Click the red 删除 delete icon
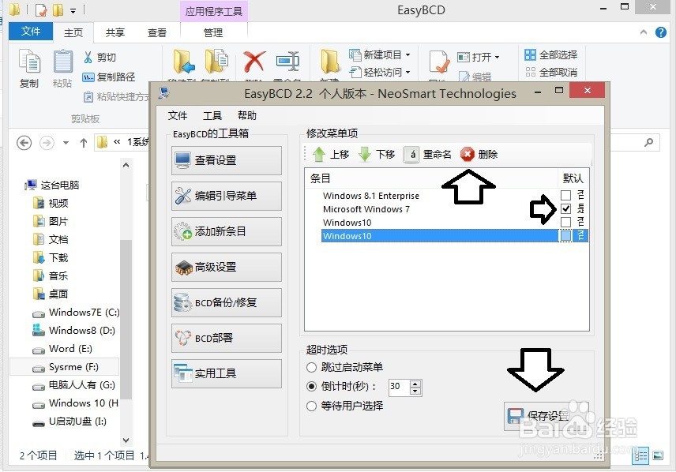 (467, 155)
